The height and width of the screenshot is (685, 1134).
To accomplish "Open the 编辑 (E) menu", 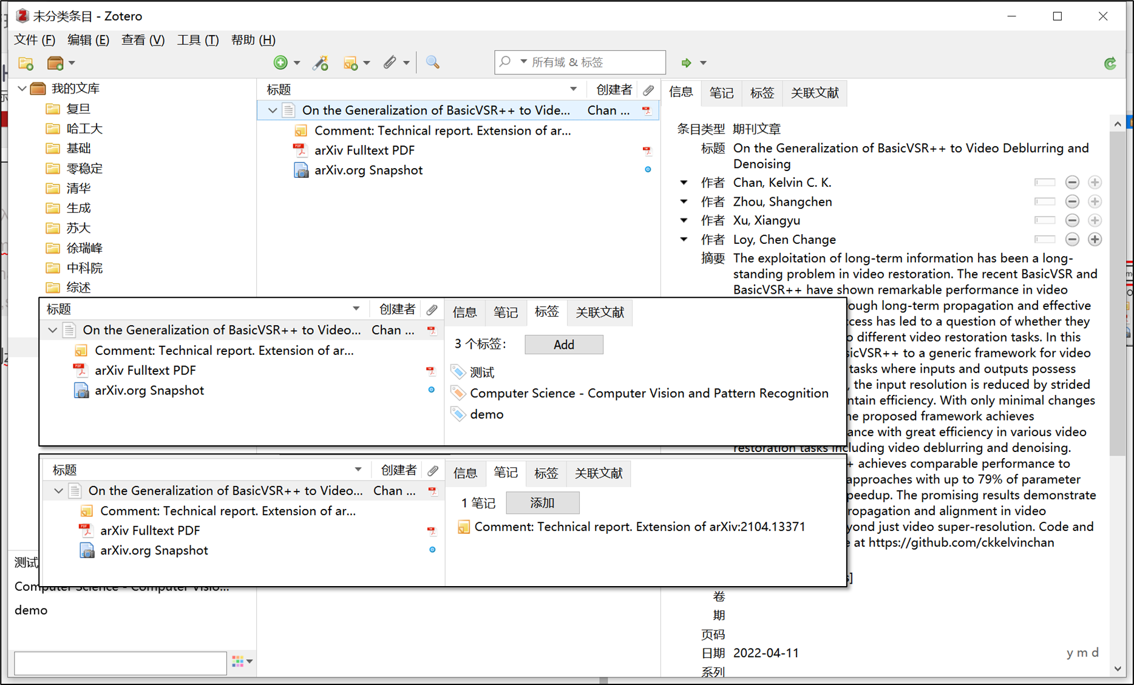I will pyautogui.click(x=88, y=40).
